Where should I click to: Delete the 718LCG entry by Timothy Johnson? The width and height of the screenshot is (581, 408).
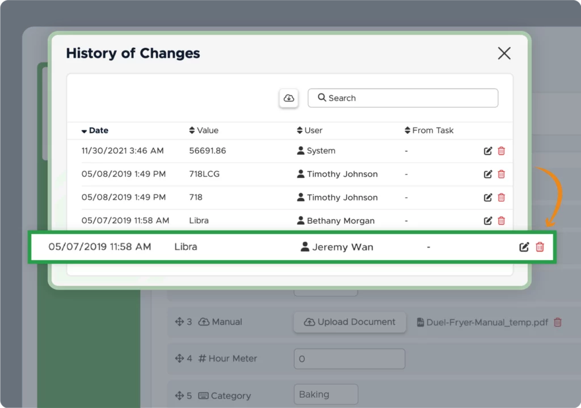[x=502, y=174]
